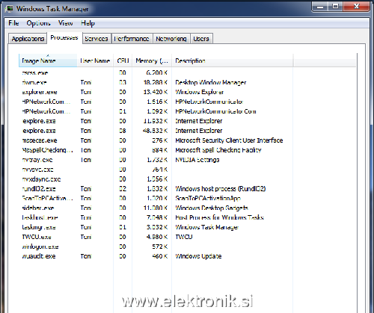Click the 6.200 K memory value
This screenshot has height=313, width=374.
pyautogui.click(x=157, y=72)
